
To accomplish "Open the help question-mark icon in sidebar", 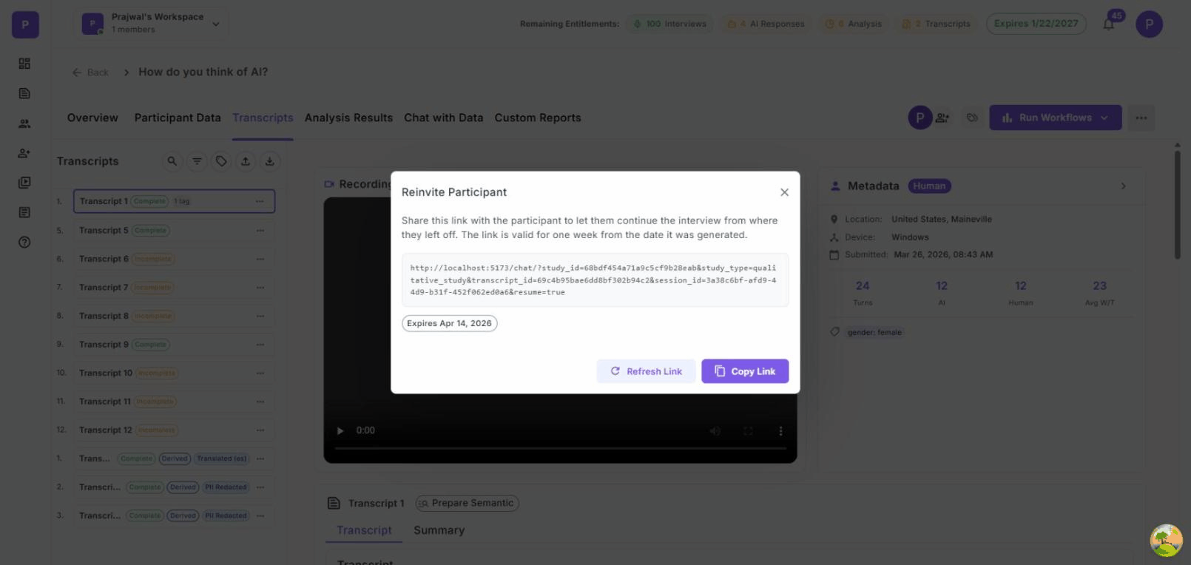I will (24, 242).
